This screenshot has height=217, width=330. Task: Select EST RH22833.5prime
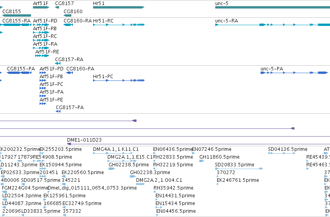[x=154, y=161]
